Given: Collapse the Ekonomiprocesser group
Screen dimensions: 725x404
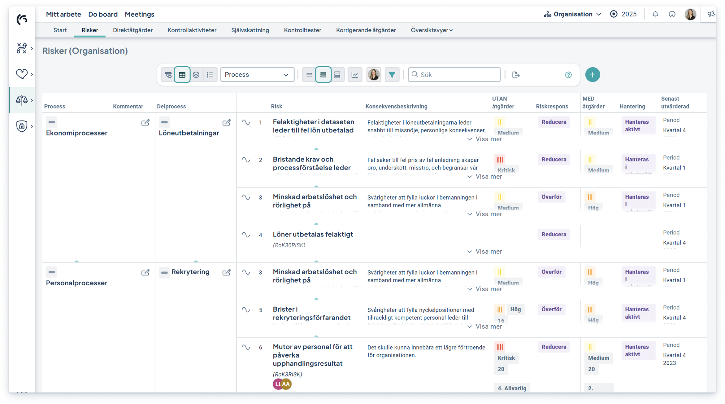Looking at the screenshot, I should coord(52,122).
